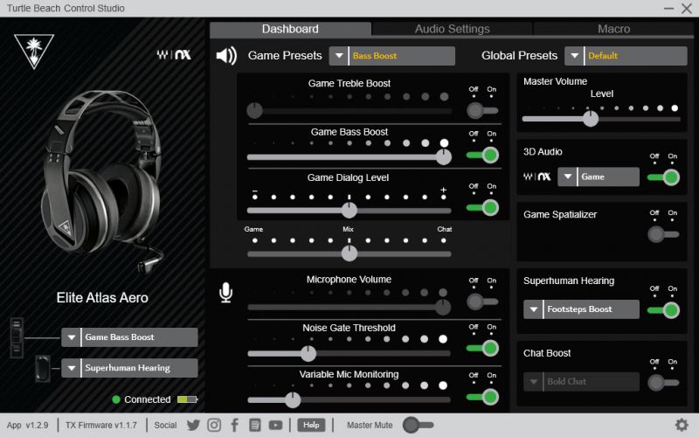Click the green Connected status dot

pyautogui.click(x=116, y=399)
